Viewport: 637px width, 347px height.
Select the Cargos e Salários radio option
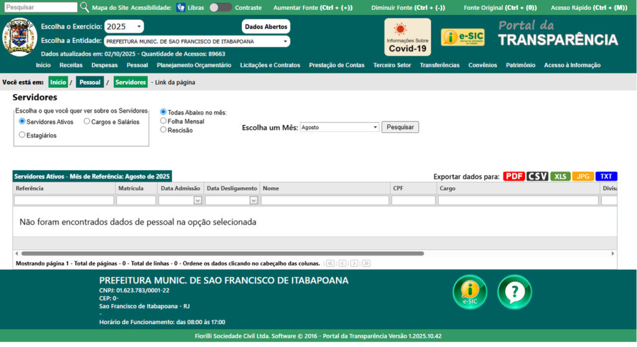87,122
